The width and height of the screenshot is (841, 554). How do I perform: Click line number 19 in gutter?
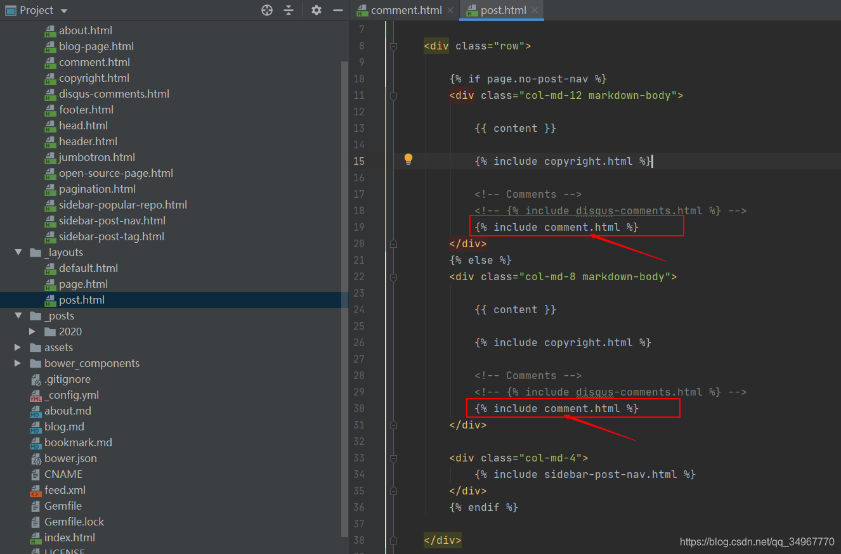pyautogui.click(x=358, y=227)
